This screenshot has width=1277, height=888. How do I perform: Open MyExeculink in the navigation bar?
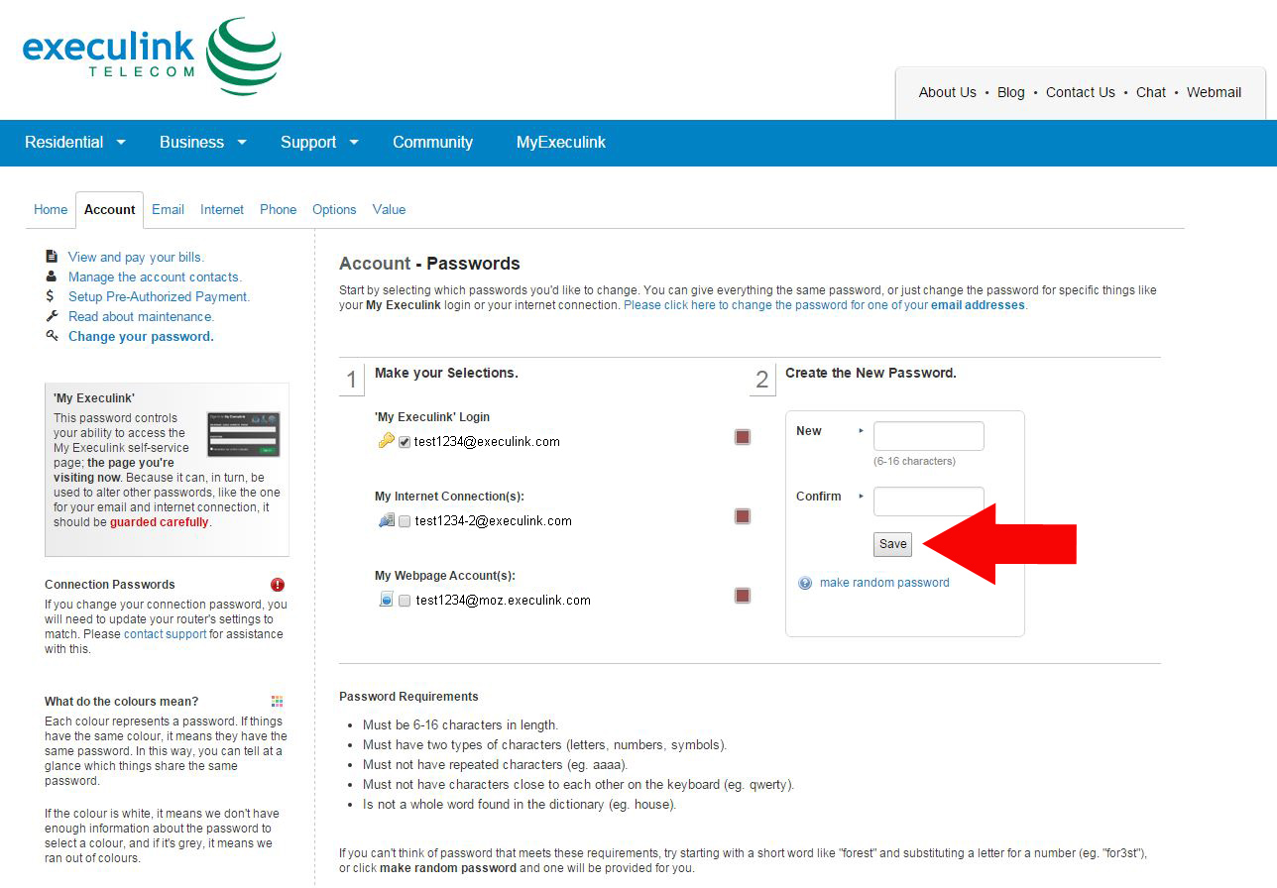[561, 143]
